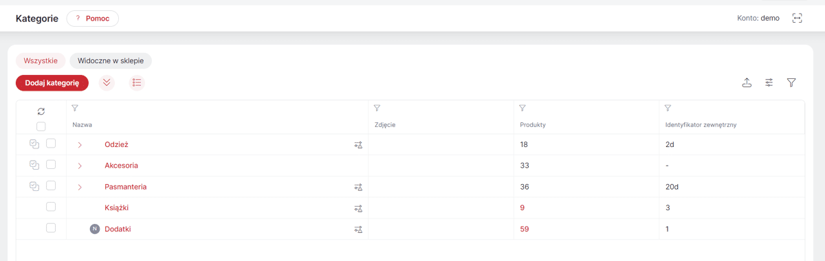Viewport: 825px width, 261px height.
Task: Click the sort icon in the Odzież row
Action: coord(357,145)
